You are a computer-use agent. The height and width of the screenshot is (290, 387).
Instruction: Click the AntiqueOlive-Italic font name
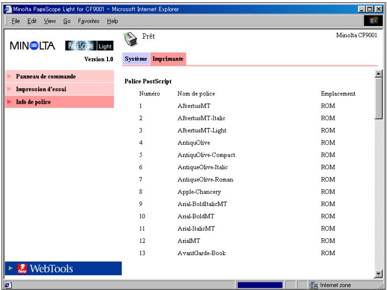pos(203,167)
